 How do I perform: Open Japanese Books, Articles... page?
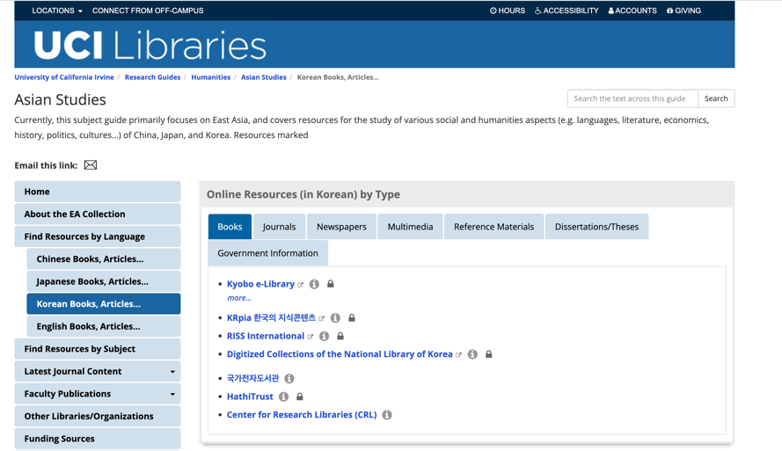tap(104, 281)
